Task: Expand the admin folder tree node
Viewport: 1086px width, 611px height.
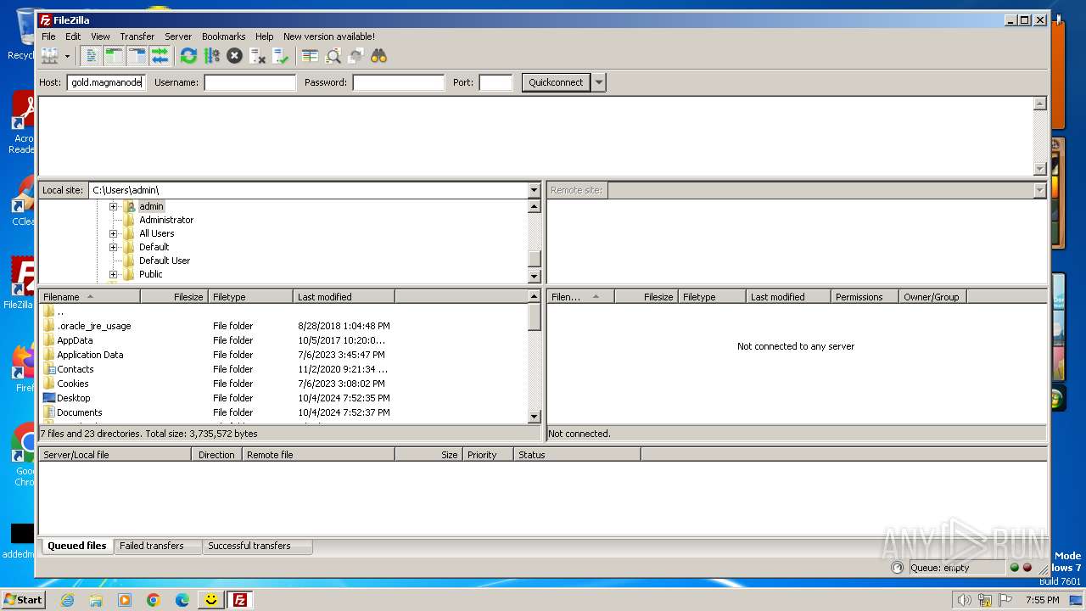Action: pyautogui.click(x=113, y=206)
